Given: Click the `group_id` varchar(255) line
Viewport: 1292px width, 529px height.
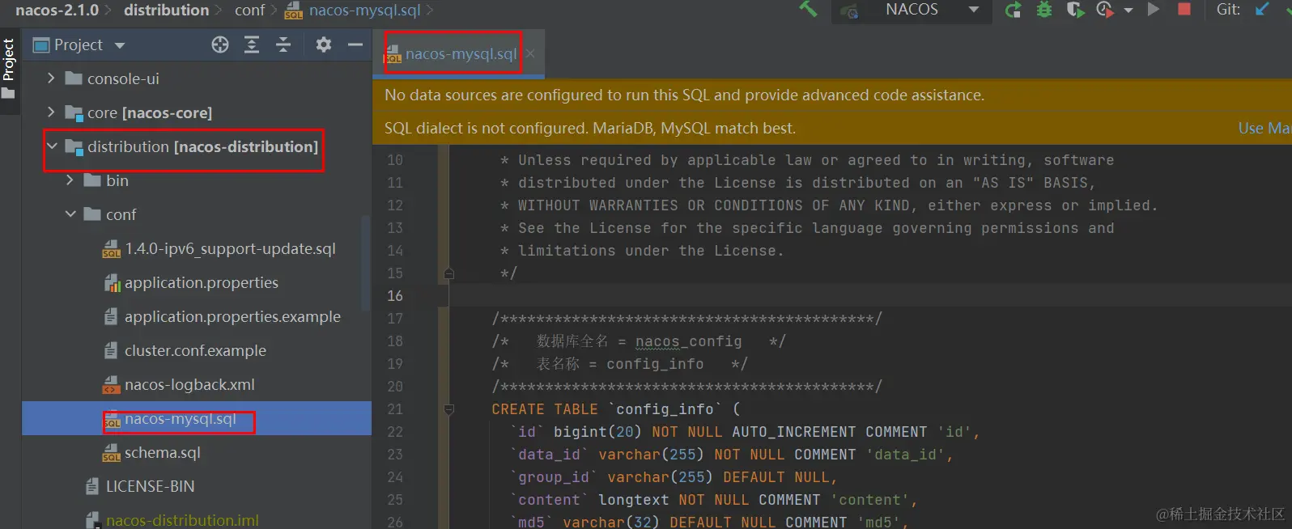Looking at the screenshot, I should [x=674, y=477].
